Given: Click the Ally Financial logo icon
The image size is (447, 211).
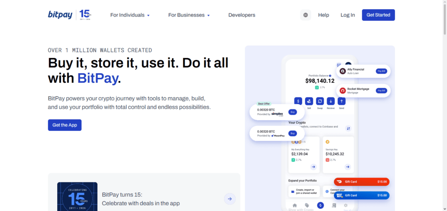Looking at the screenshot, I should coord(342,71).
